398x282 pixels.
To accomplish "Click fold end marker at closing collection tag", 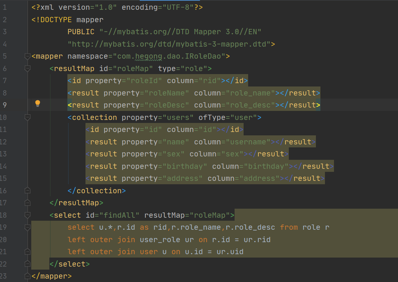I will click(27, 190).
